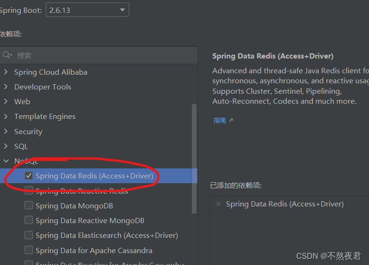The height and width of the screenshot is (265, 369).
Task: Select the Spring Cloud Alibaba label
Action: click(x=51, y=72)
